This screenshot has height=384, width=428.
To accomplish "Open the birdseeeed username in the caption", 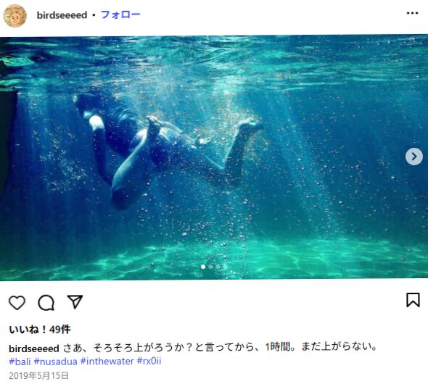I will pos(34,348).
